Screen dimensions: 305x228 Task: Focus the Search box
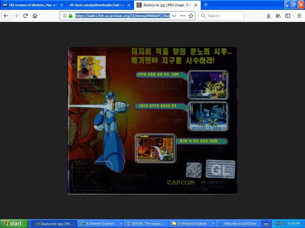(221, 16)
